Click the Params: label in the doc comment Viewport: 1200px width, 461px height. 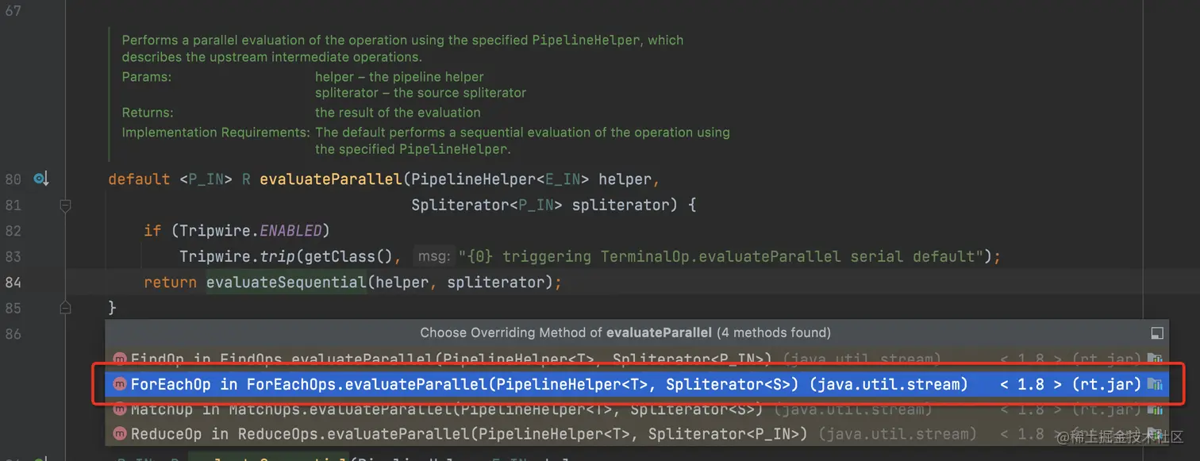tap(147, 77)
